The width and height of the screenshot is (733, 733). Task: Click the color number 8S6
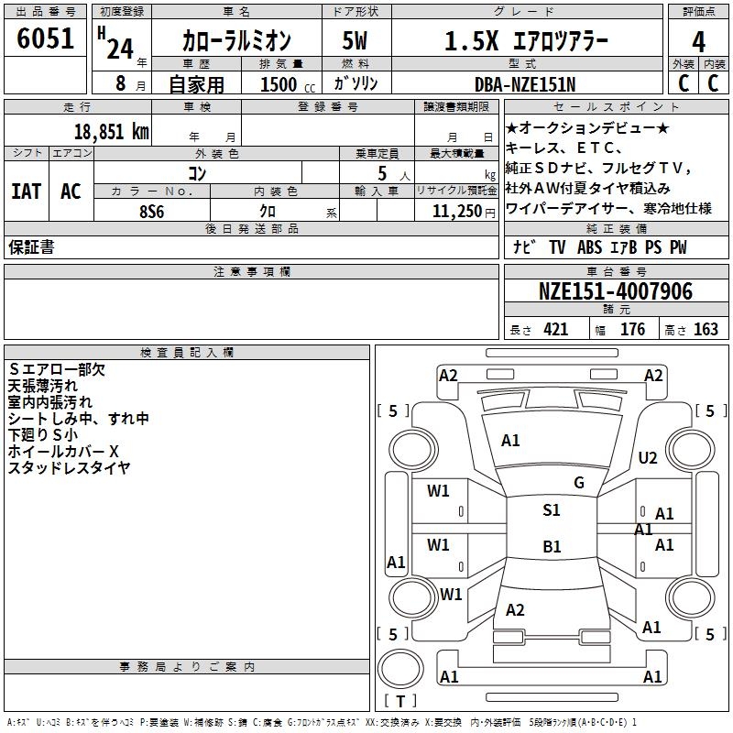point(151,211)
